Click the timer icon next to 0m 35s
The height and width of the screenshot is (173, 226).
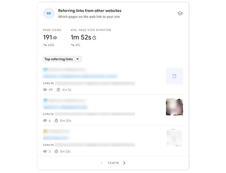[56, 121]
